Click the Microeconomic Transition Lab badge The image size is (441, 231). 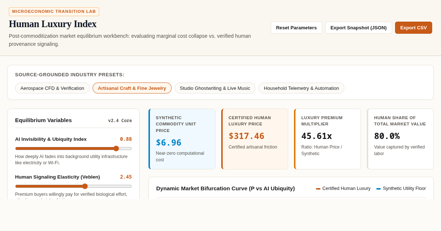click(54, 11)
